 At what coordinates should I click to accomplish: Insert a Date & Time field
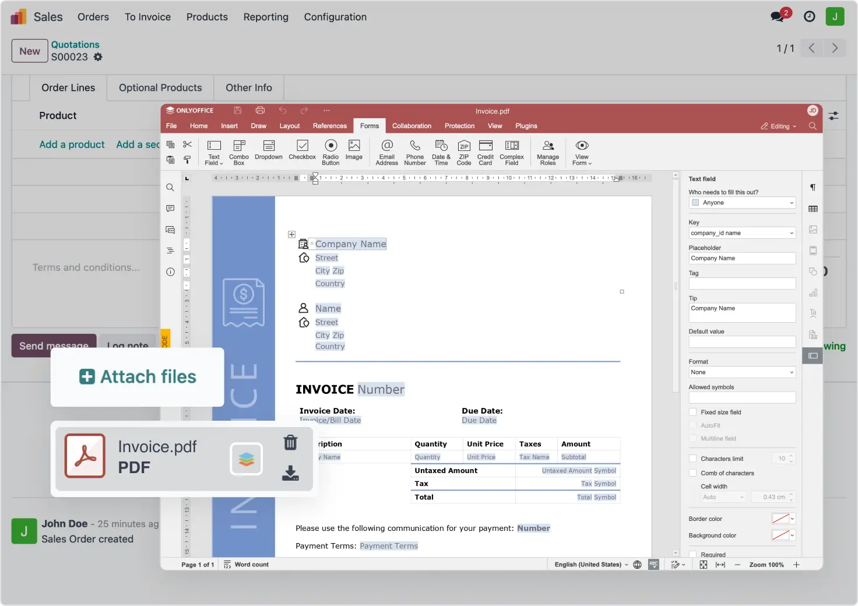pos(441,152)
